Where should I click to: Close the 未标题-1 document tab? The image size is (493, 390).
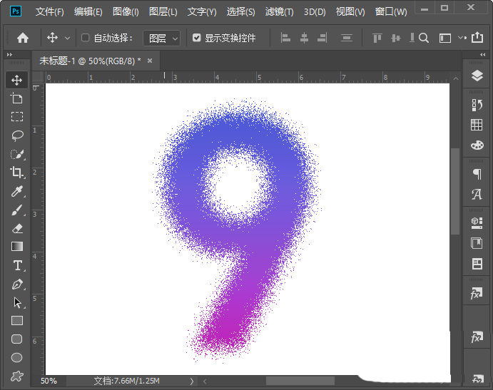point(150,61)
